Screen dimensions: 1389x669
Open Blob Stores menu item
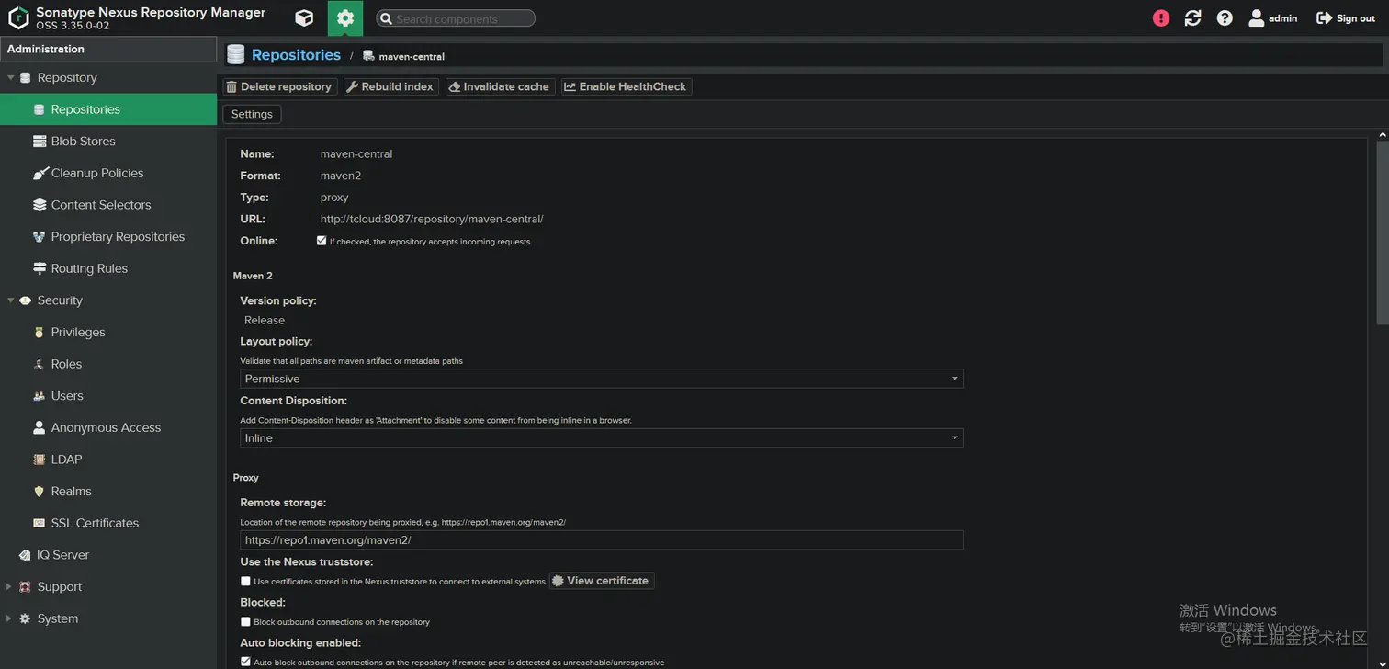(108, 142)
